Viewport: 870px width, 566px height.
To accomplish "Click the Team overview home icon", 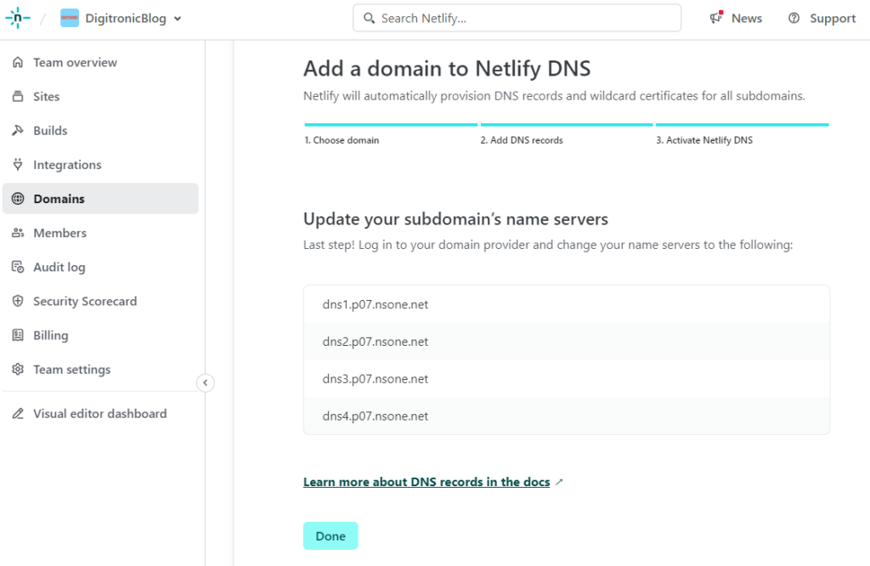I will (18, 62).
